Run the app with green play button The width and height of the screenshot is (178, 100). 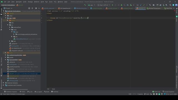point(112,5)
